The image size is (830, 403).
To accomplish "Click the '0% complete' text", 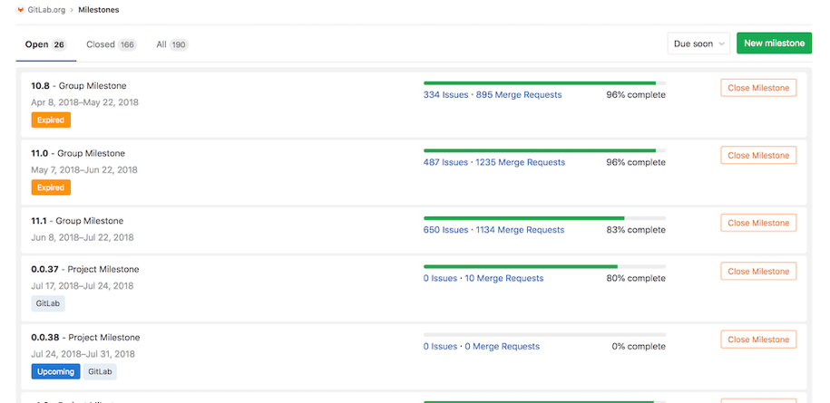I will click(639, 347).
